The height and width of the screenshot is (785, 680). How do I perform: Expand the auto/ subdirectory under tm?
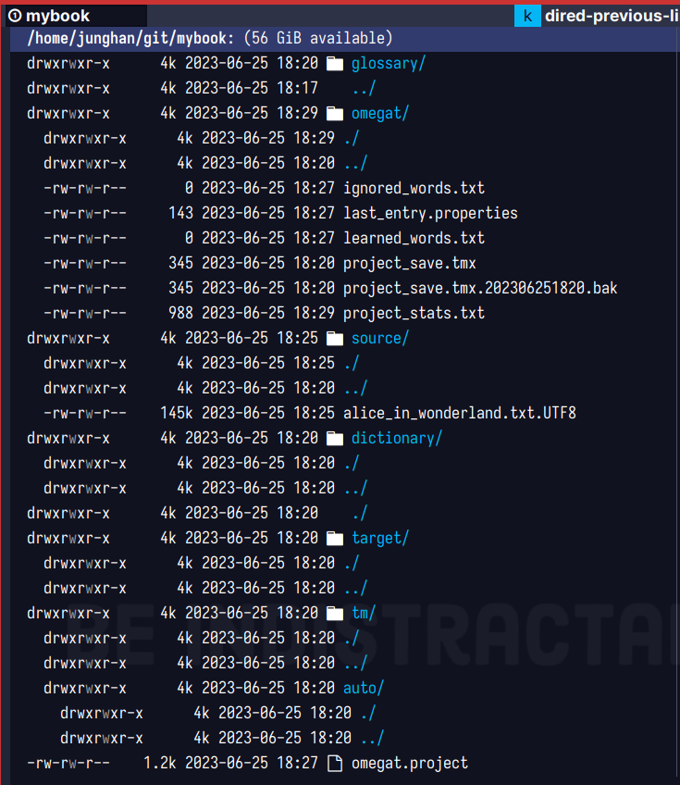[363, 688]
